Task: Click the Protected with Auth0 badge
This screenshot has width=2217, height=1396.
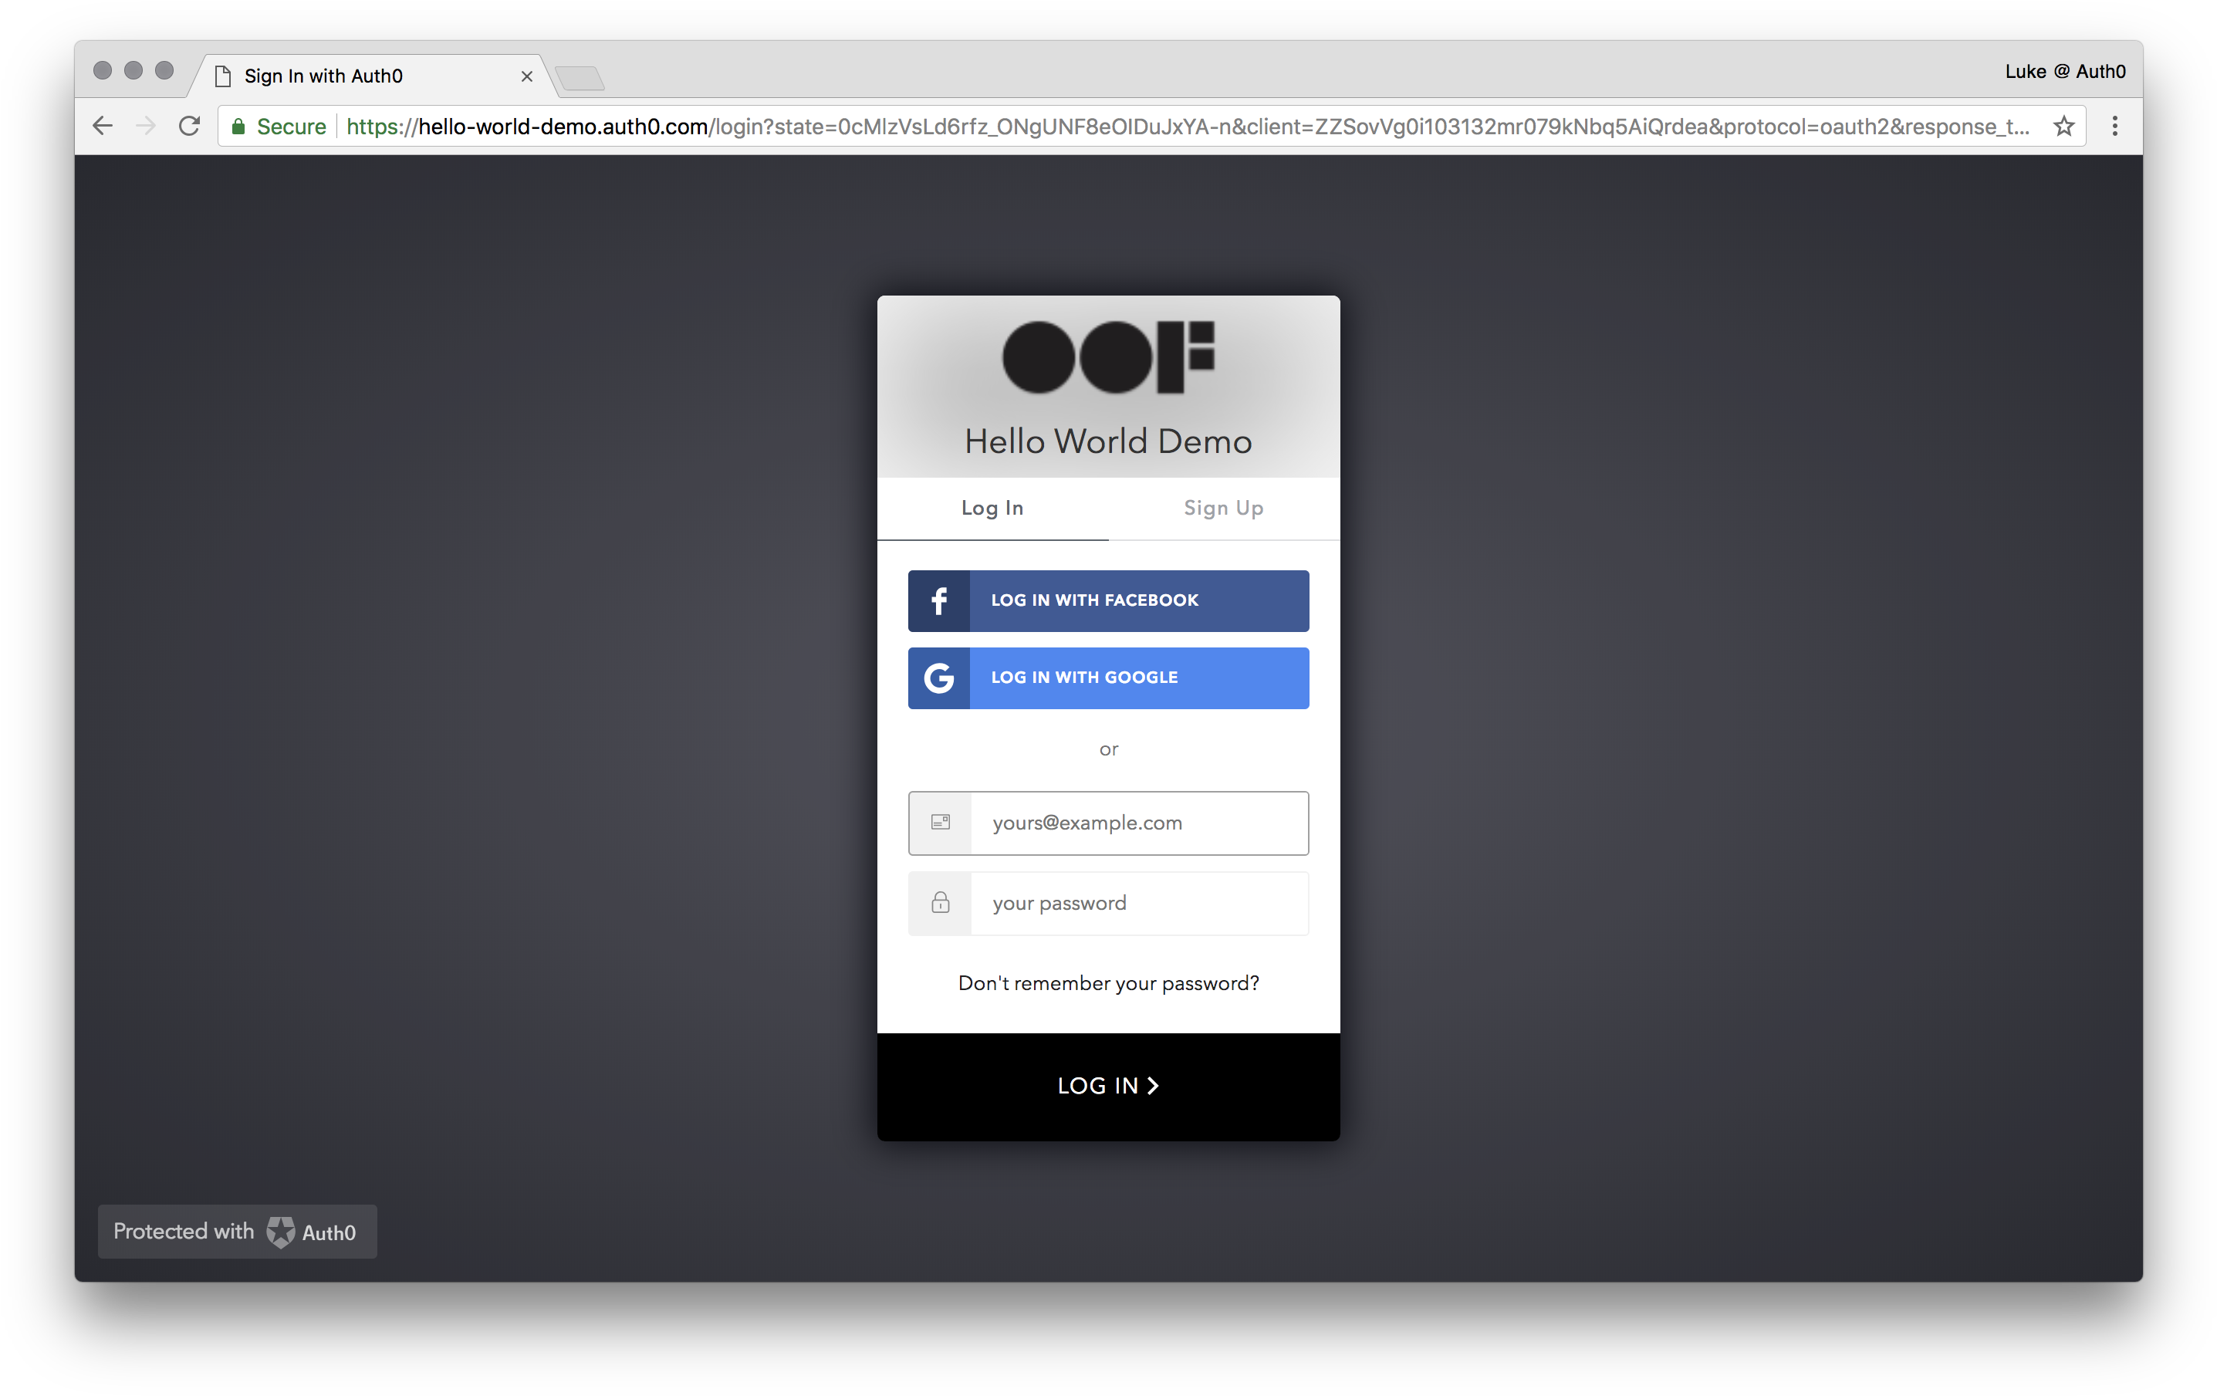Action: (x=236, y=1232)
